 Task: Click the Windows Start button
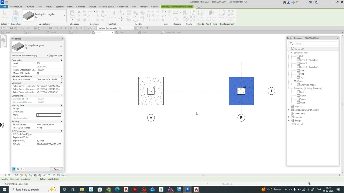click(4, 190)
